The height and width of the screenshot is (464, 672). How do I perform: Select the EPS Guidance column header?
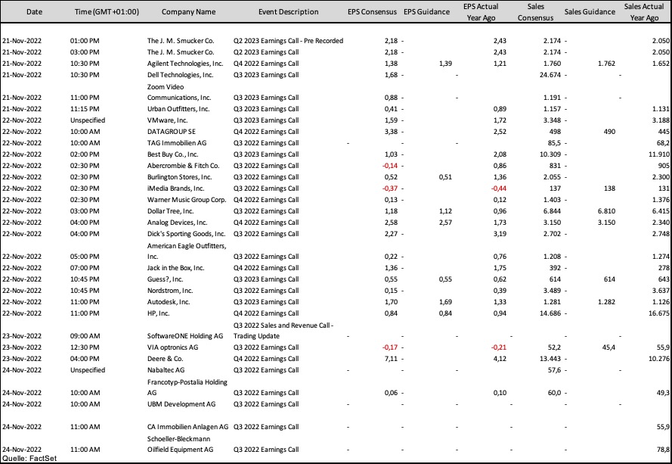[427, 12]
